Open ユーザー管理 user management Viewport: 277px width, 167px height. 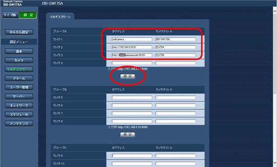[x=19, y=87]
